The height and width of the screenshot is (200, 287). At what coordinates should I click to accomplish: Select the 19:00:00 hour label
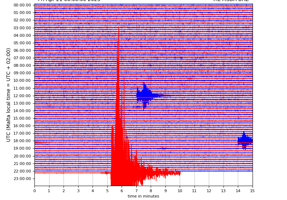(22, 148)
